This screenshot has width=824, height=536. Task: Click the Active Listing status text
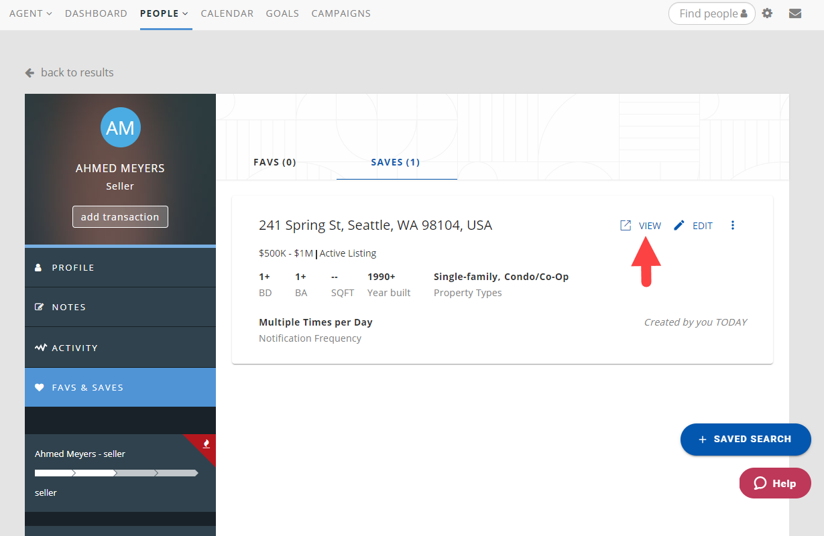tap(348, 253)
